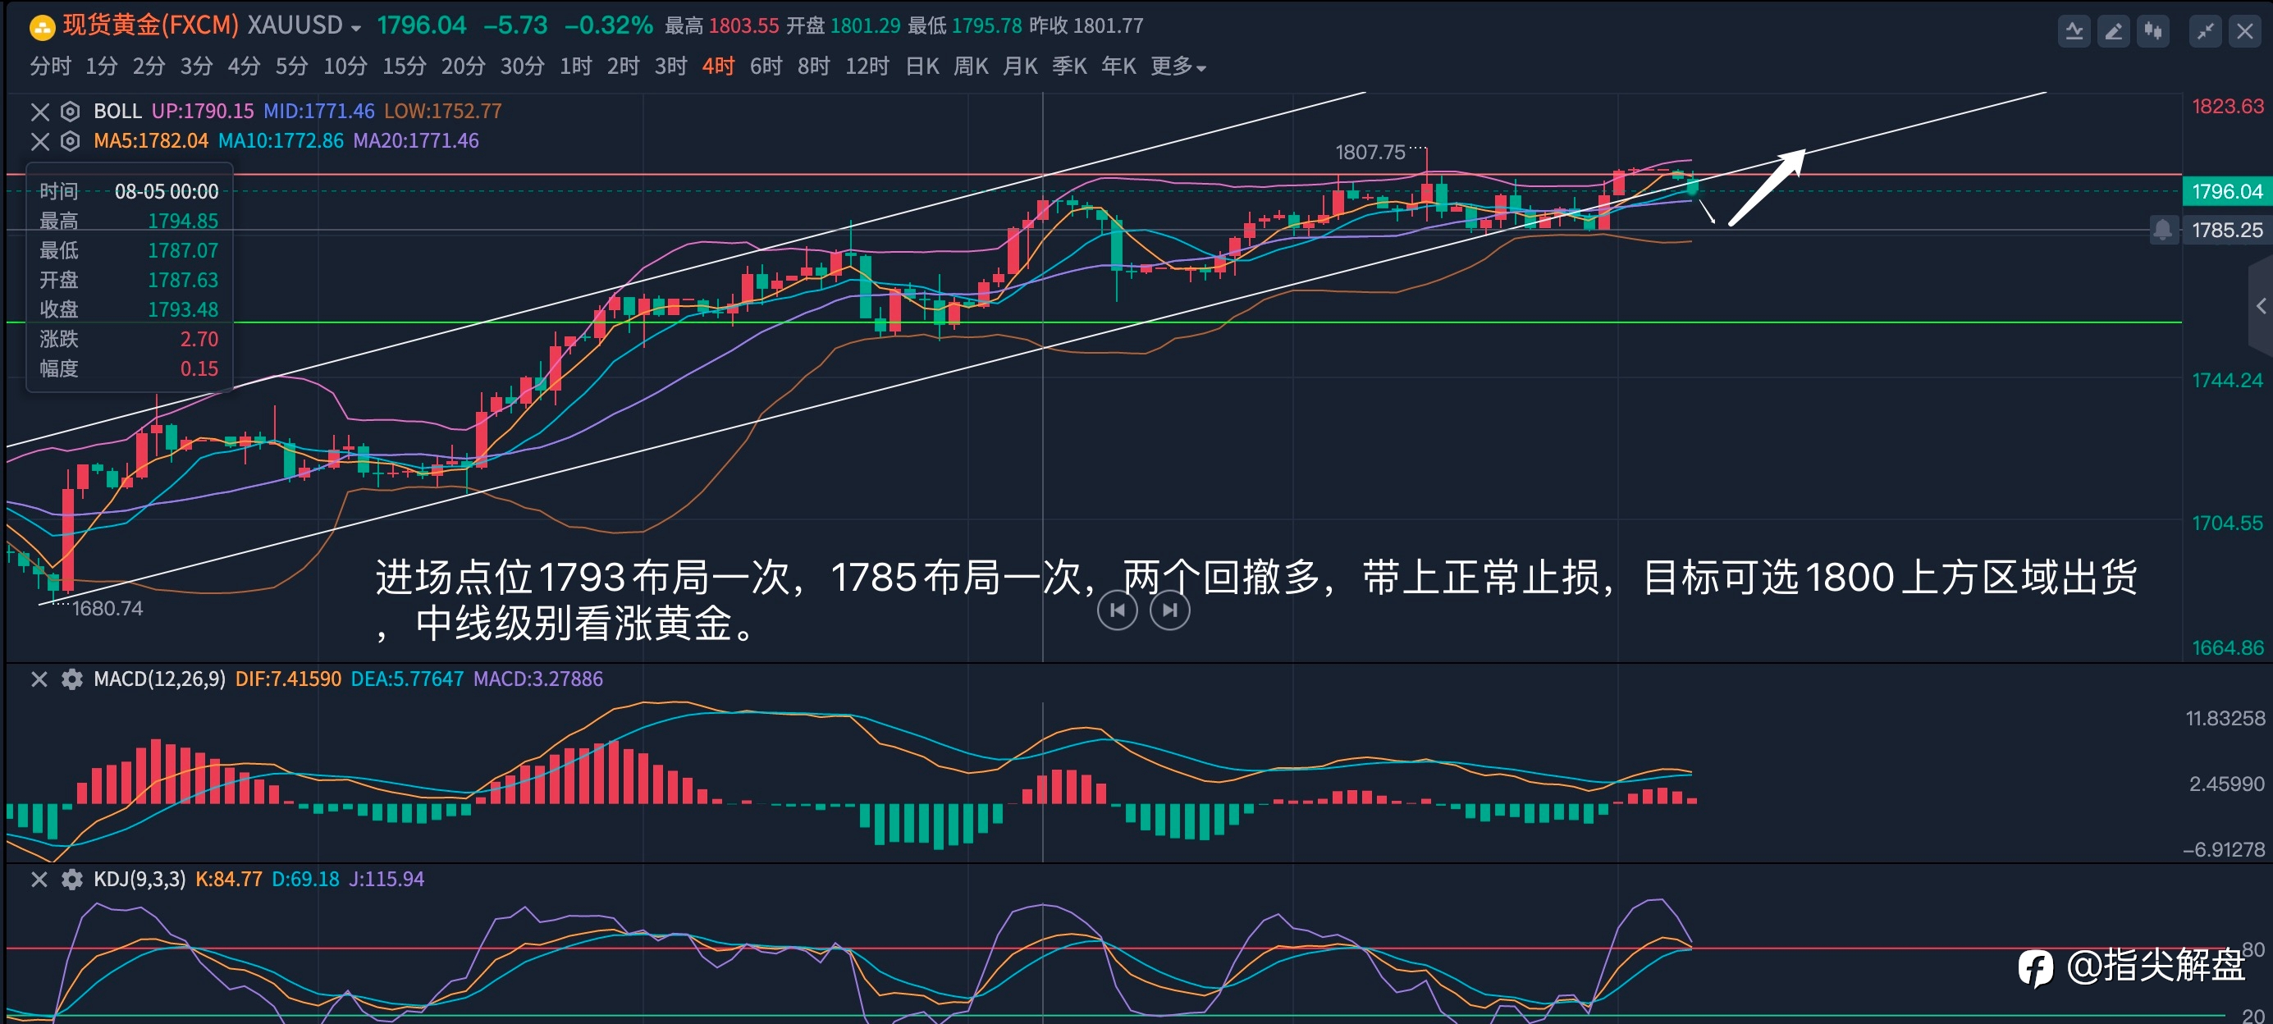2273x1024 pixels.
Task: Remove the MA moving average indicator
Action: click(39, 141)
